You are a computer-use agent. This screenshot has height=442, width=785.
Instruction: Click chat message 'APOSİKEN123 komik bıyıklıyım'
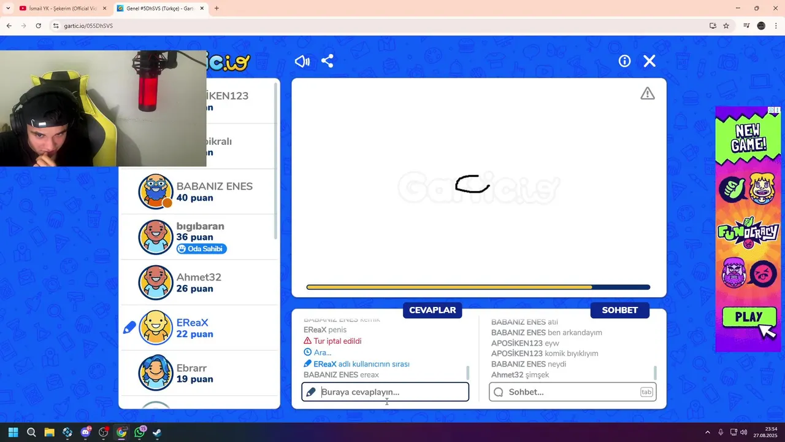(545, 354)
